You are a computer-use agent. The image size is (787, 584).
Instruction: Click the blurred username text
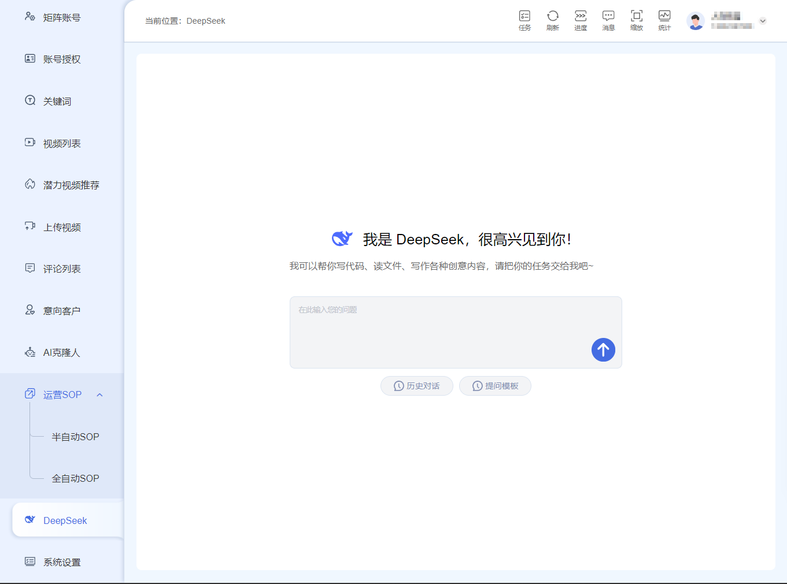(733, 21)
